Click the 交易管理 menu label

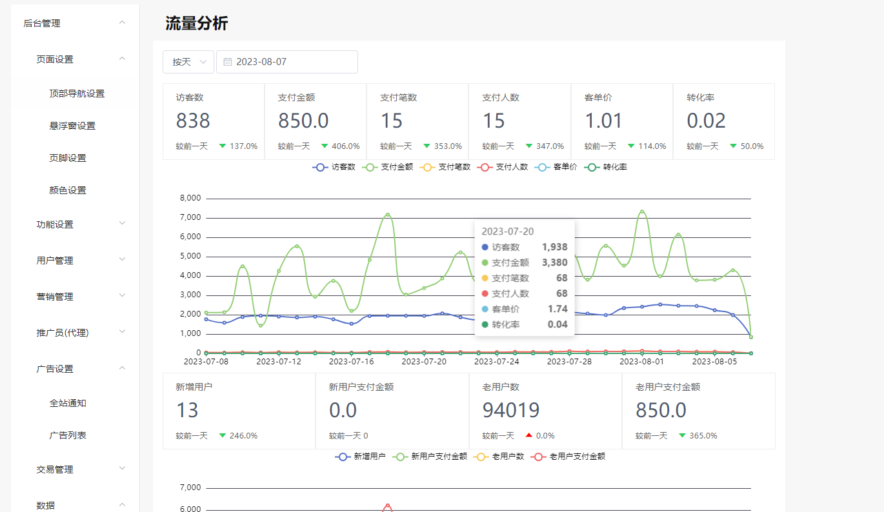pyautogui.click(x=55, y=469)
